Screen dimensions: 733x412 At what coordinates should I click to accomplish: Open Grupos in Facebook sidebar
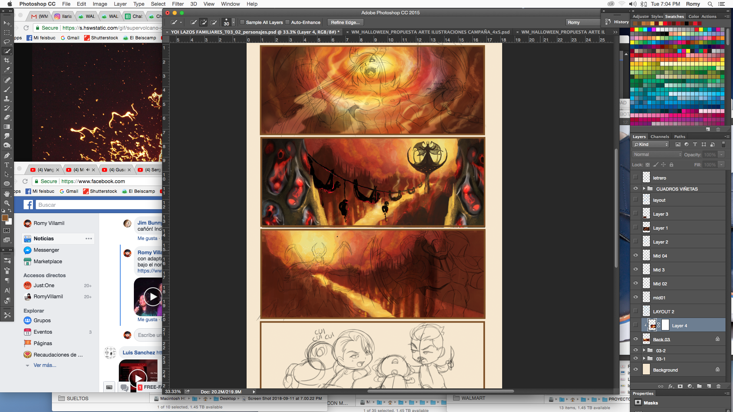(42, 320)
